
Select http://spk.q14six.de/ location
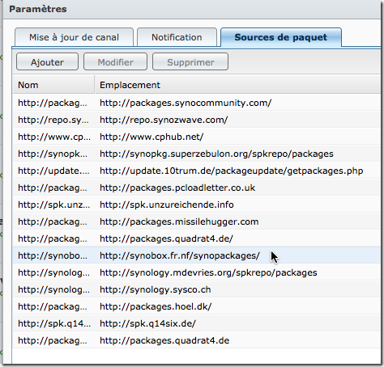147,323
